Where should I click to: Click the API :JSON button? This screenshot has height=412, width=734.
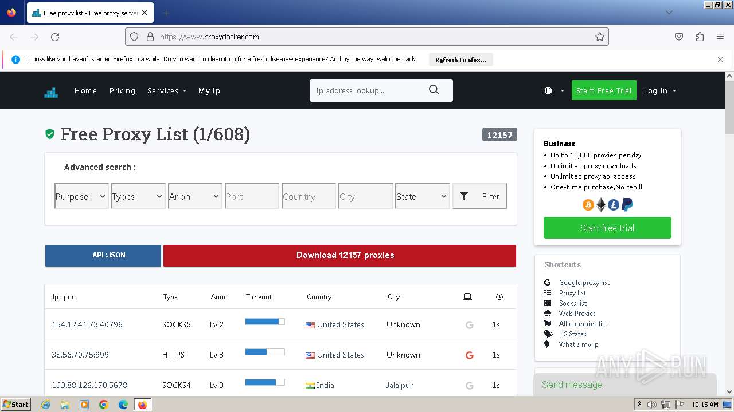click(x=103, y=255)
